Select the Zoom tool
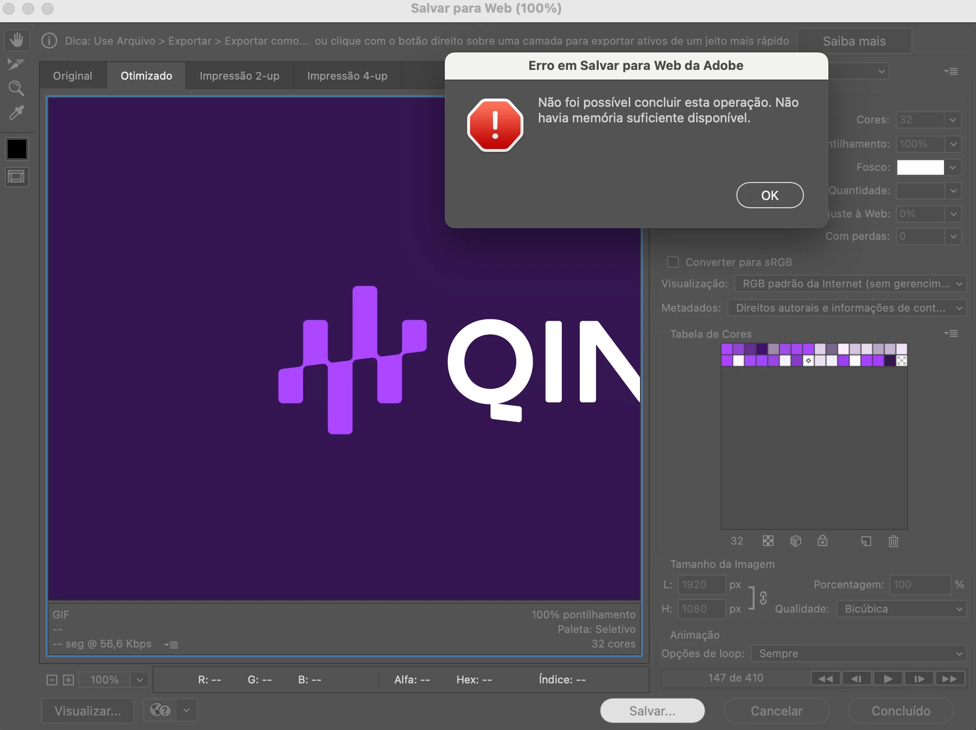976x730 pixels. coord(17,88)
